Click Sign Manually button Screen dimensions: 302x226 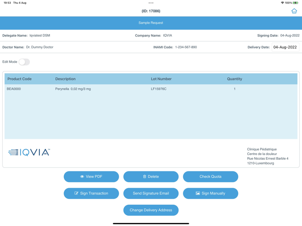tap(211, 193)
